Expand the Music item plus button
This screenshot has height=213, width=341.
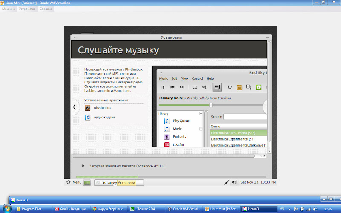click(x=201, y=129)
